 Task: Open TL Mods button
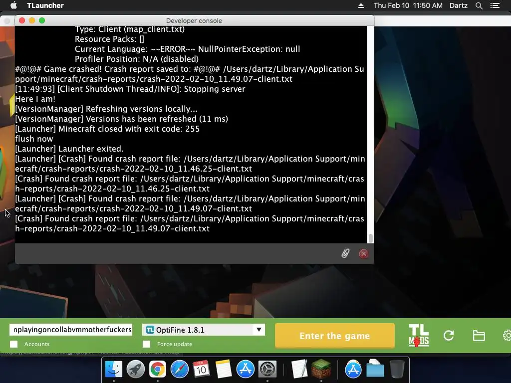419,336
